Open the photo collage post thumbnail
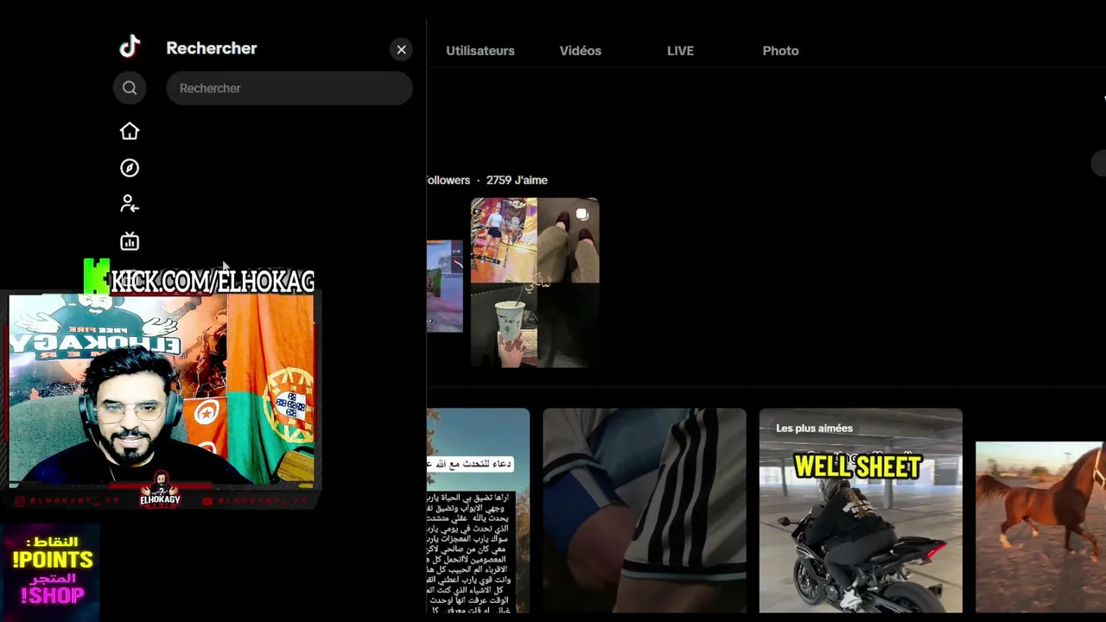The image size is (1106, 622). 535,283
